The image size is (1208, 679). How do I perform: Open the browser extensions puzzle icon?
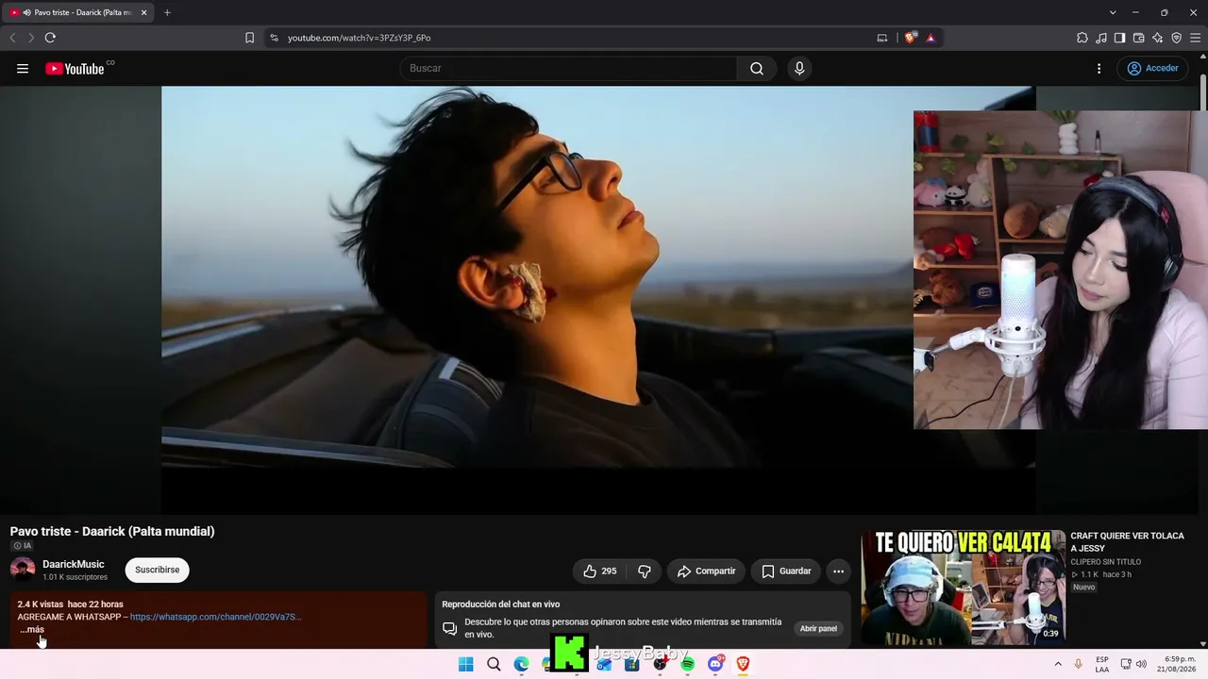1082,38
